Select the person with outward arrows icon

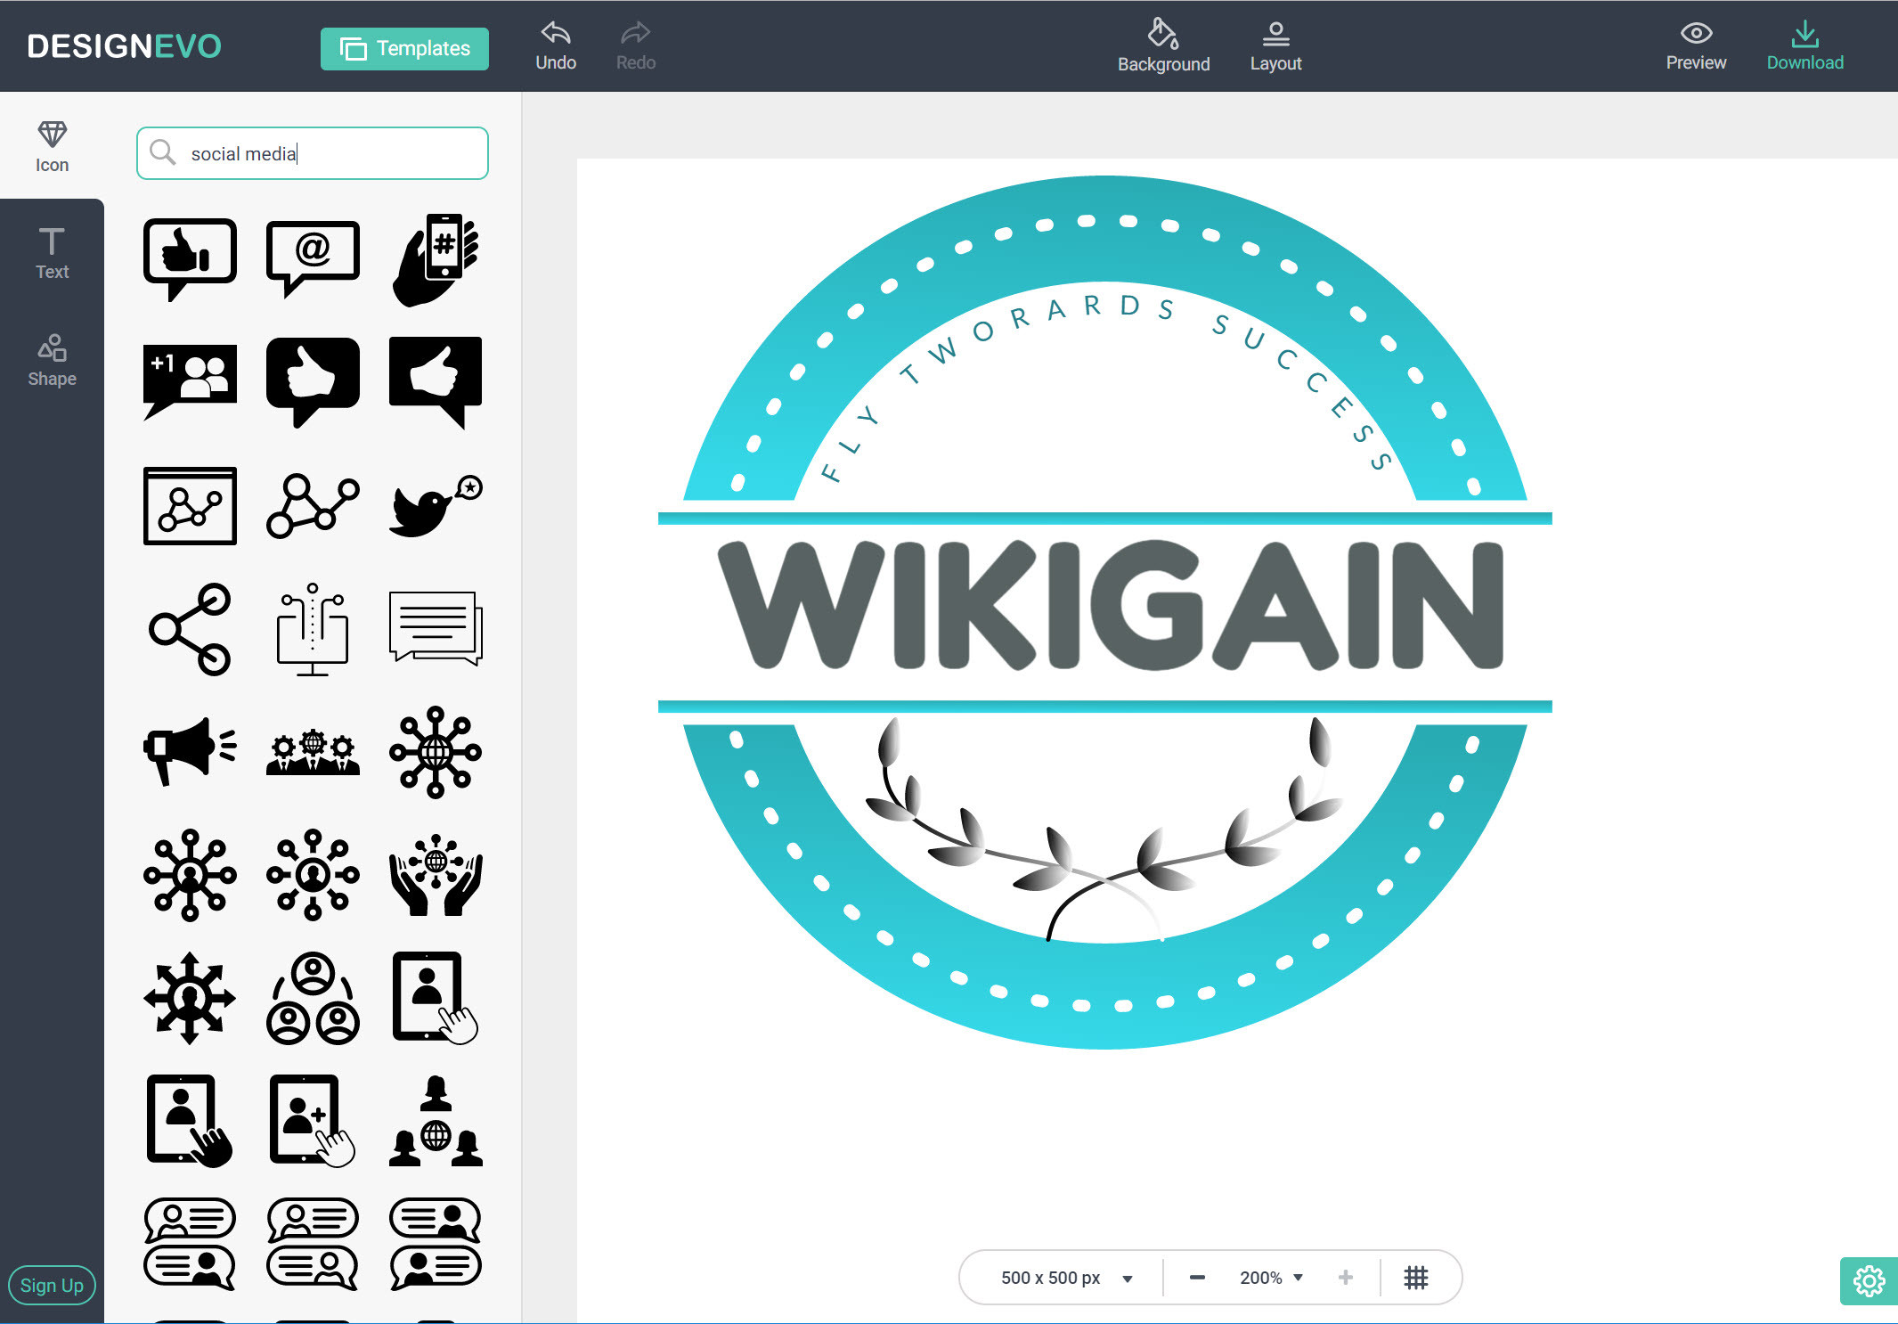pyautogui.click(x=190, y=998)
